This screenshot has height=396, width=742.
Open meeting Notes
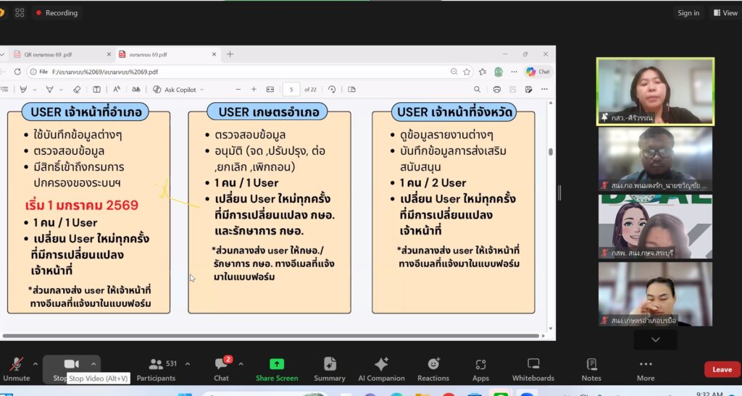591,366
